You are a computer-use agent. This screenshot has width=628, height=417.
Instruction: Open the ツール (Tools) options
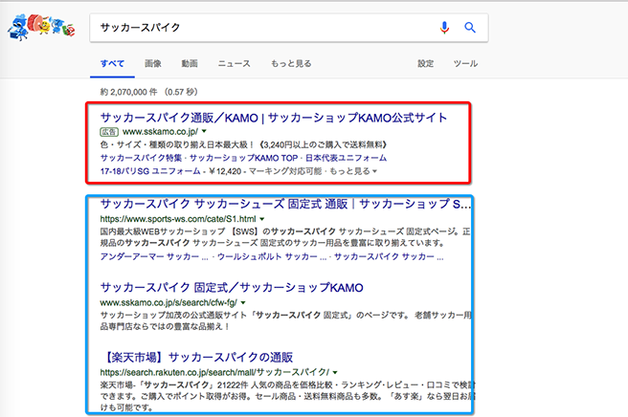pos(465,64)
